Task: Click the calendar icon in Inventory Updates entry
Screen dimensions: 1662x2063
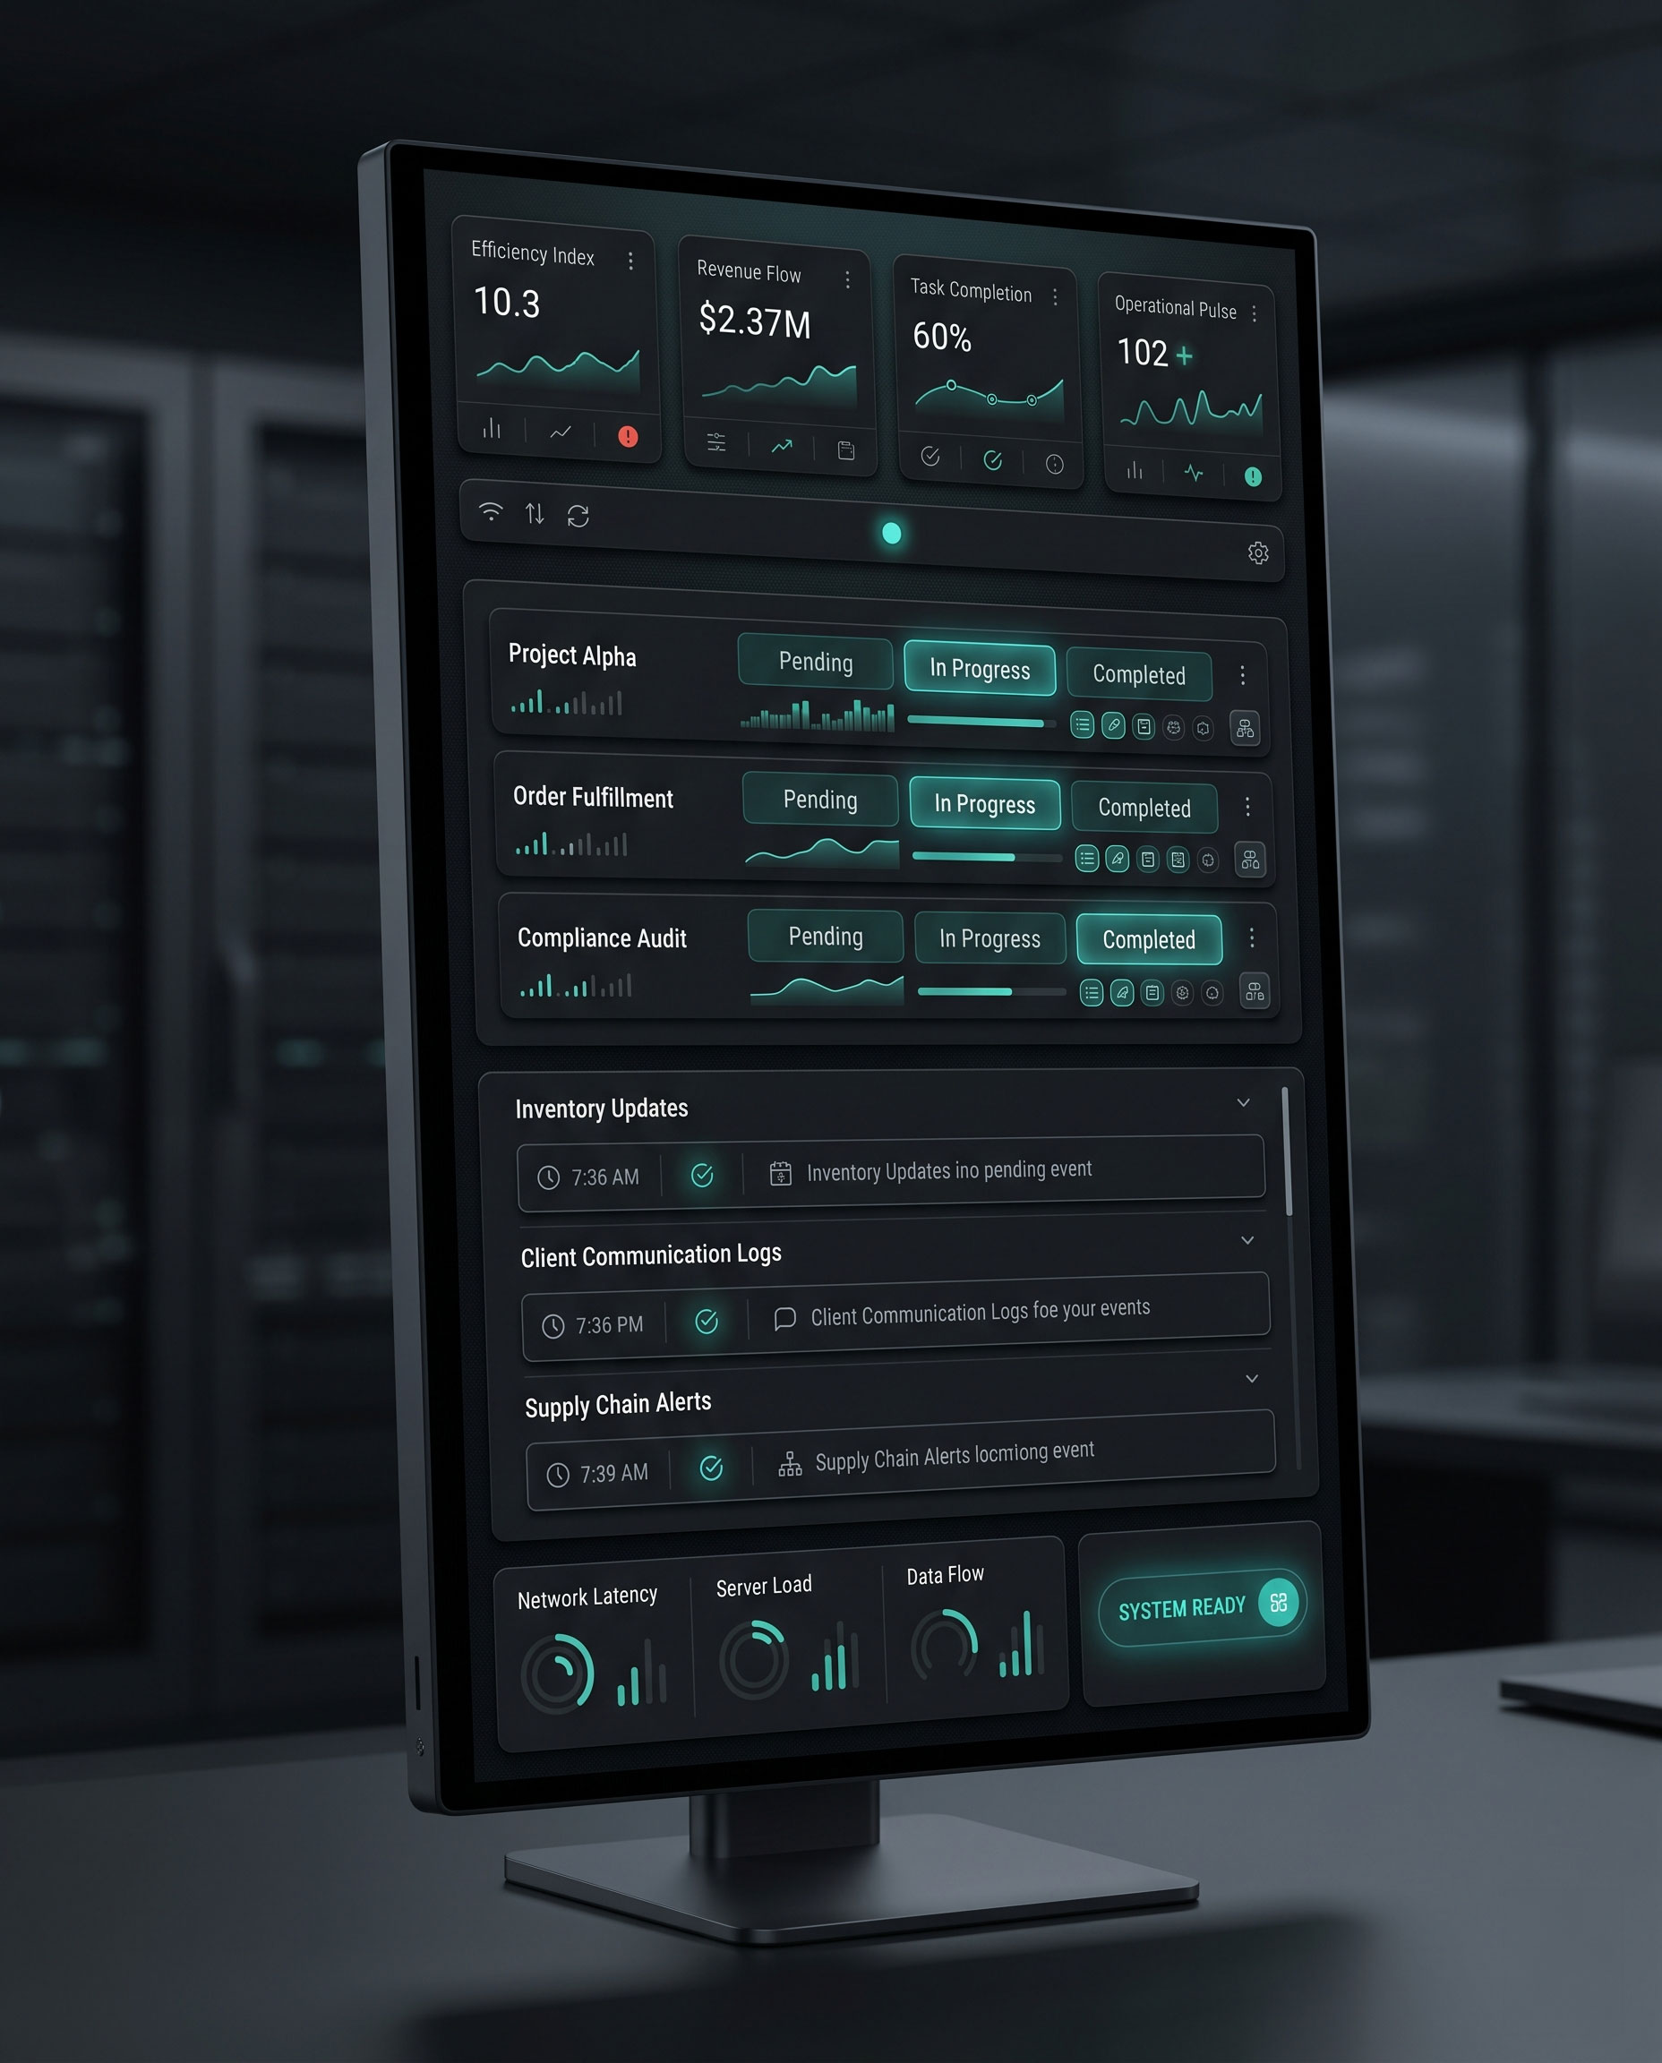Action: point(781,1174)
